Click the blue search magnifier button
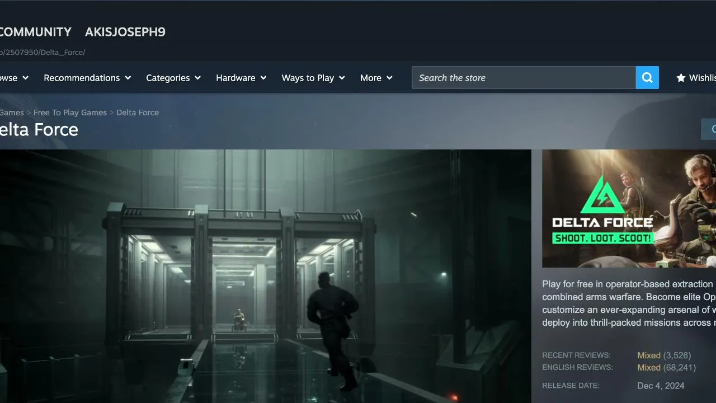716x403 pixels. pyautogui.click(x=647, y=78)
